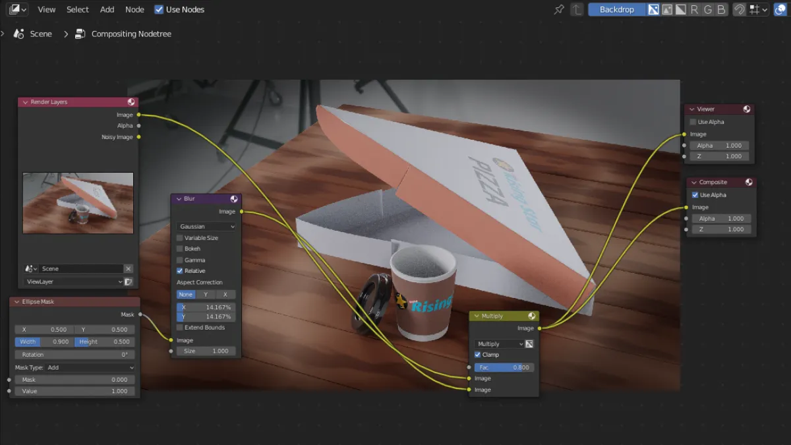Viewport: 791px width, 445px height.
Task: Toggle the Use Nodes checkbox
Action: click(x=158, y=9)
